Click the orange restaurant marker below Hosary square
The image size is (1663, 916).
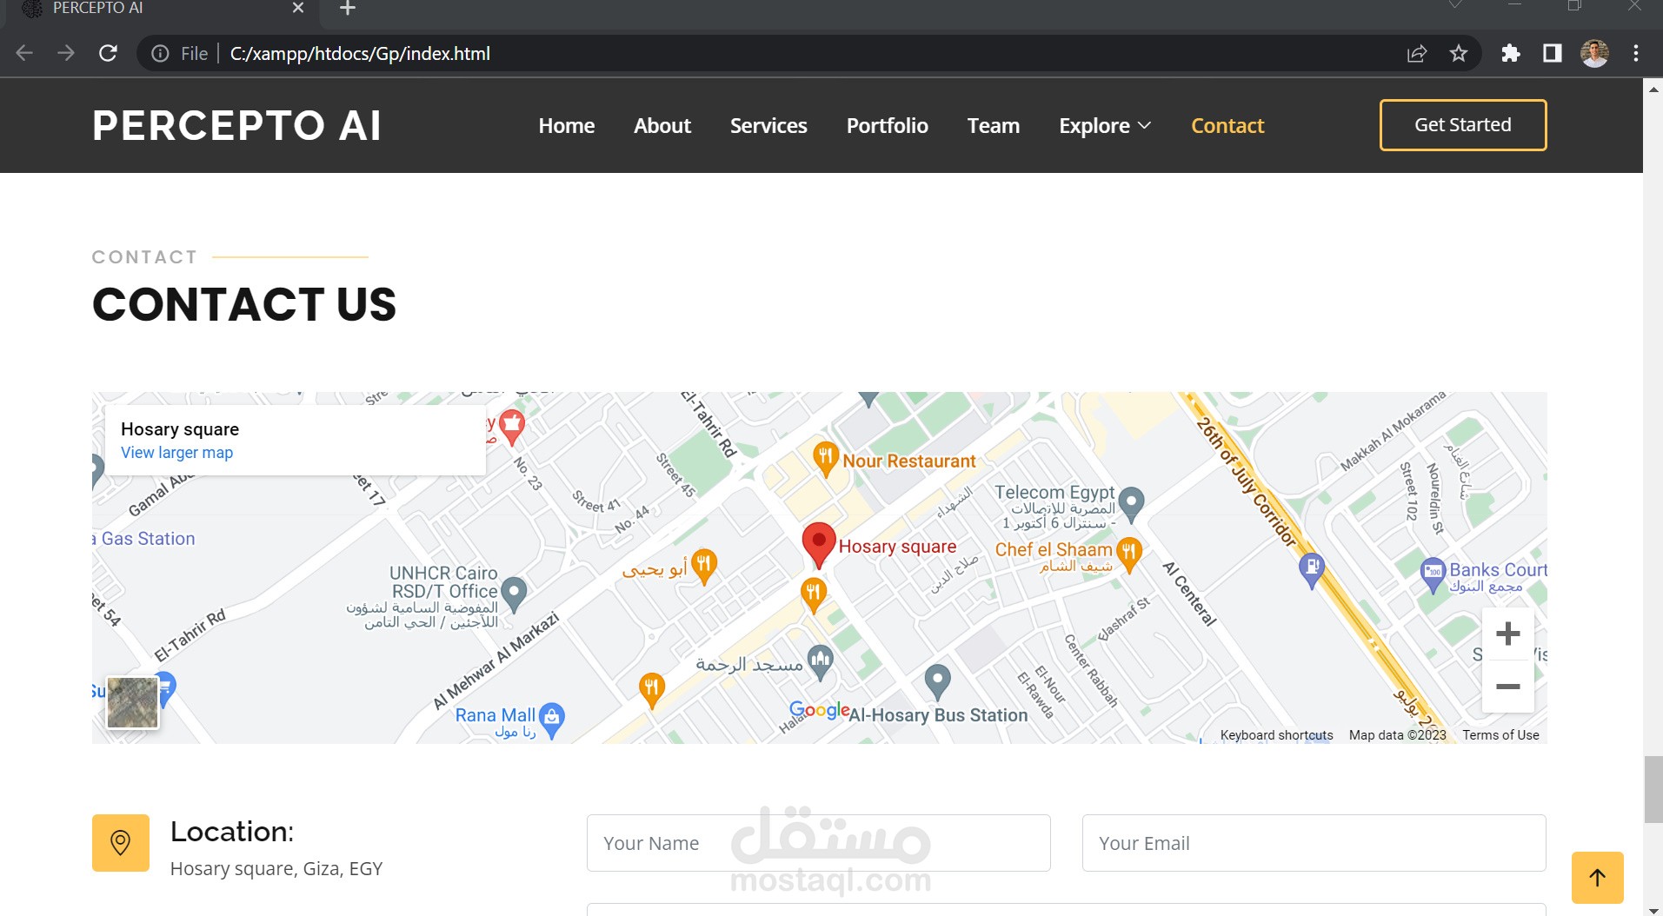813,596
